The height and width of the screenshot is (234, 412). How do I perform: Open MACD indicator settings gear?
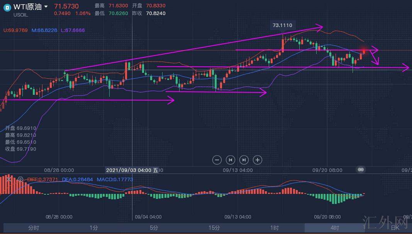(x=20, y=179)
